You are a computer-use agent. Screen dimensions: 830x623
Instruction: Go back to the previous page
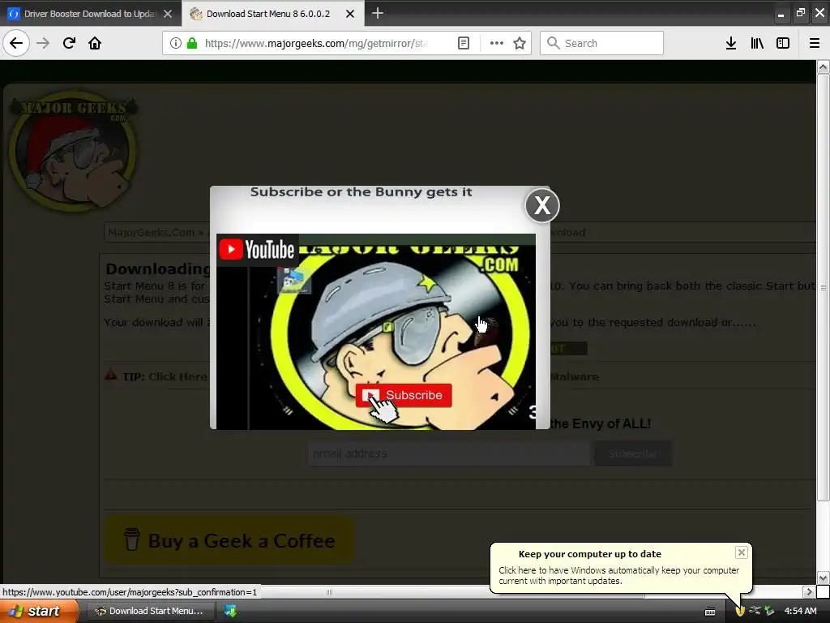pyautogui.click(x=16, y=43)
